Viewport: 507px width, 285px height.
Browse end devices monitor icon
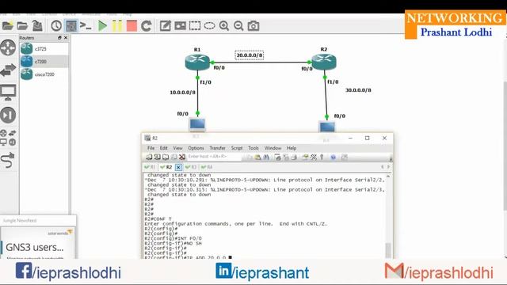[x=8, y=93]
